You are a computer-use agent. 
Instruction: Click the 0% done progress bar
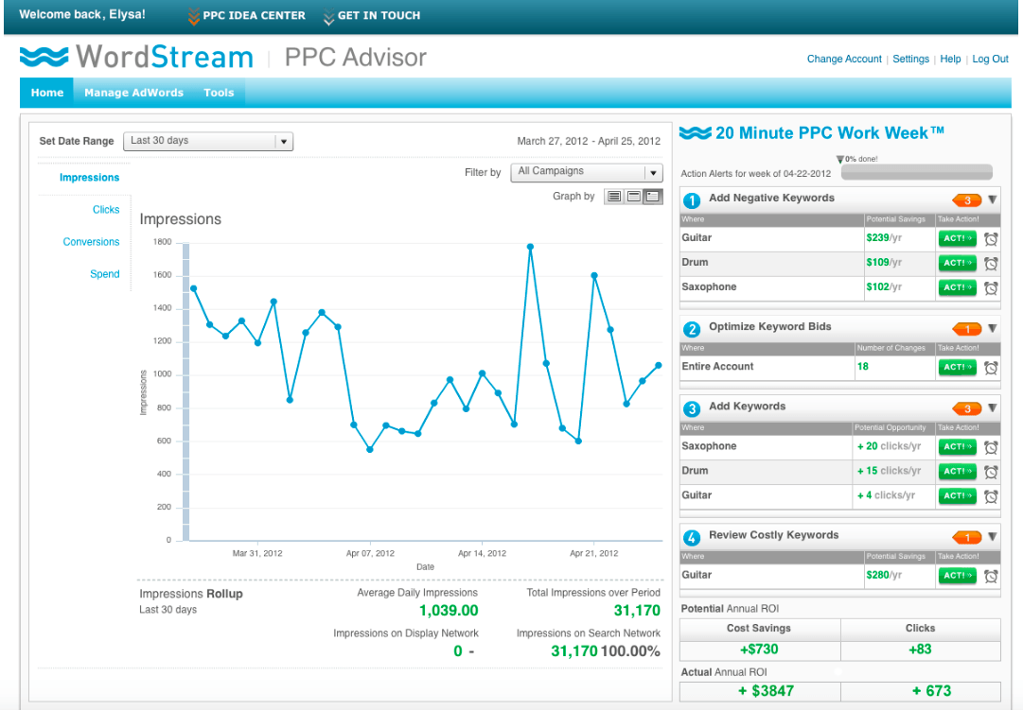917,172
